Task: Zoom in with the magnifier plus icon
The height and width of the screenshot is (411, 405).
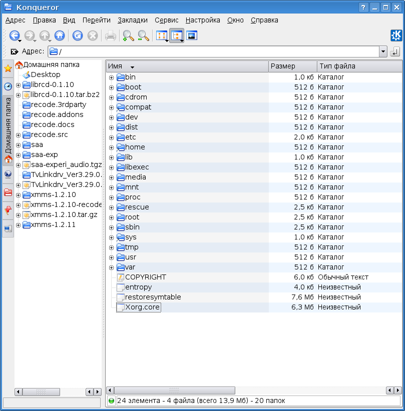Action: coord(128,35)
